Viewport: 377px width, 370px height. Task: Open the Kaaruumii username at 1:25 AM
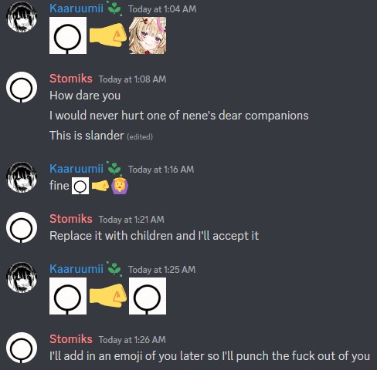coord(76,269)
